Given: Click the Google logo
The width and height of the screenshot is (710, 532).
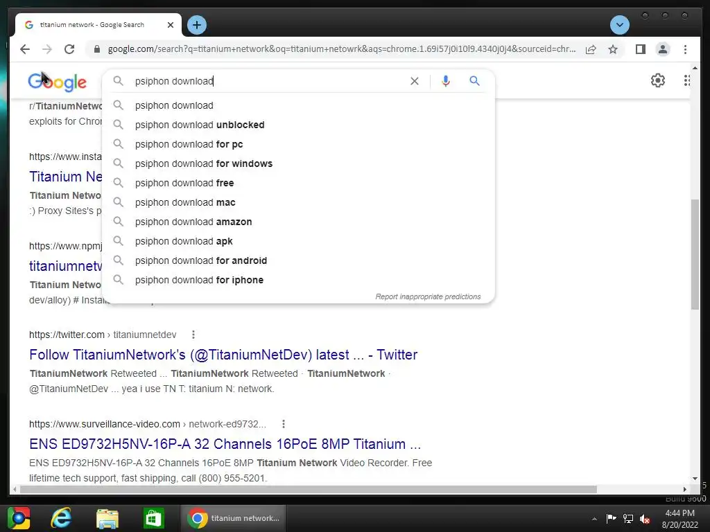Looking at the screenshot, I should click(x=57, y=82).
